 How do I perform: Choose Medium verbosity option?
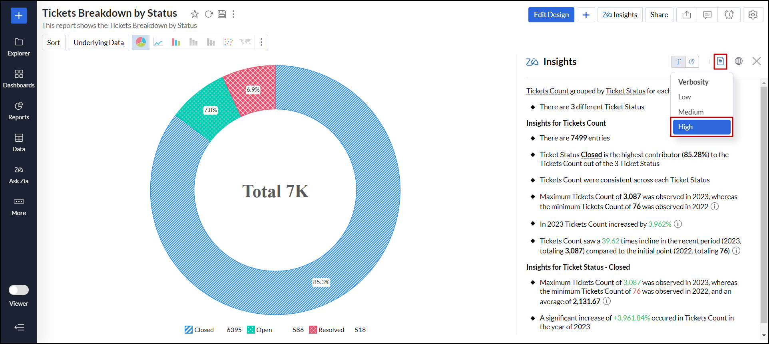(691, 112)
